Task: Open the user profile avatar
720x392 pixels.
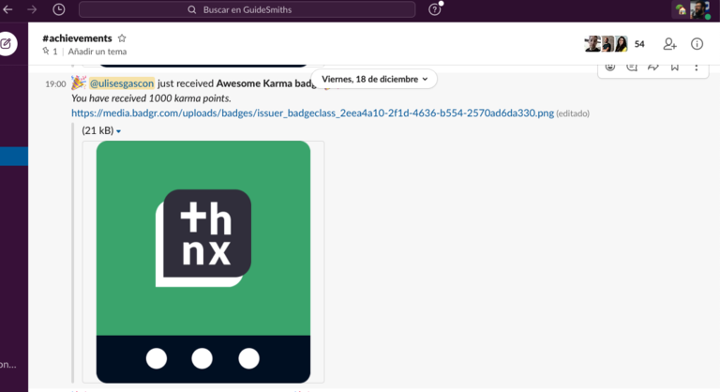Action: tap(698, 9)
